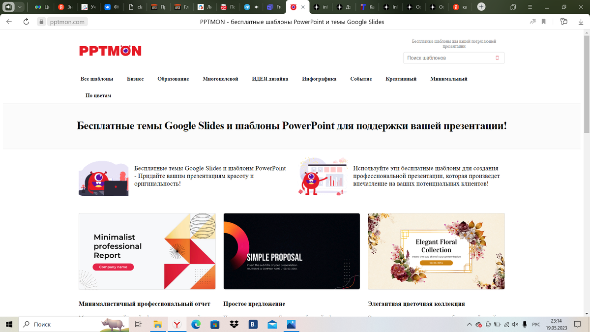Go back using the browser back arrow
The height and width of the screenshot is (332, 590).
[x=9, y=22]
